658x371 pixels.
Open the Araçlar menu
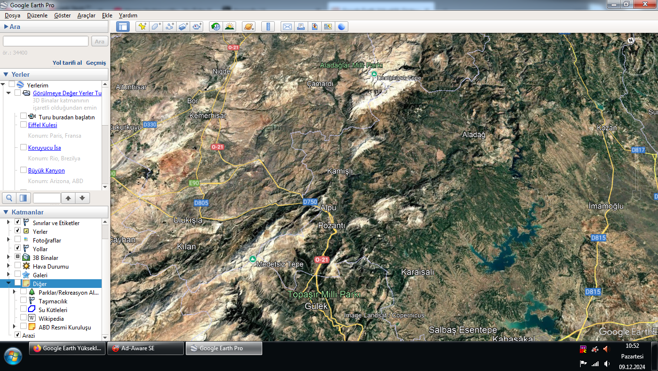87,15
